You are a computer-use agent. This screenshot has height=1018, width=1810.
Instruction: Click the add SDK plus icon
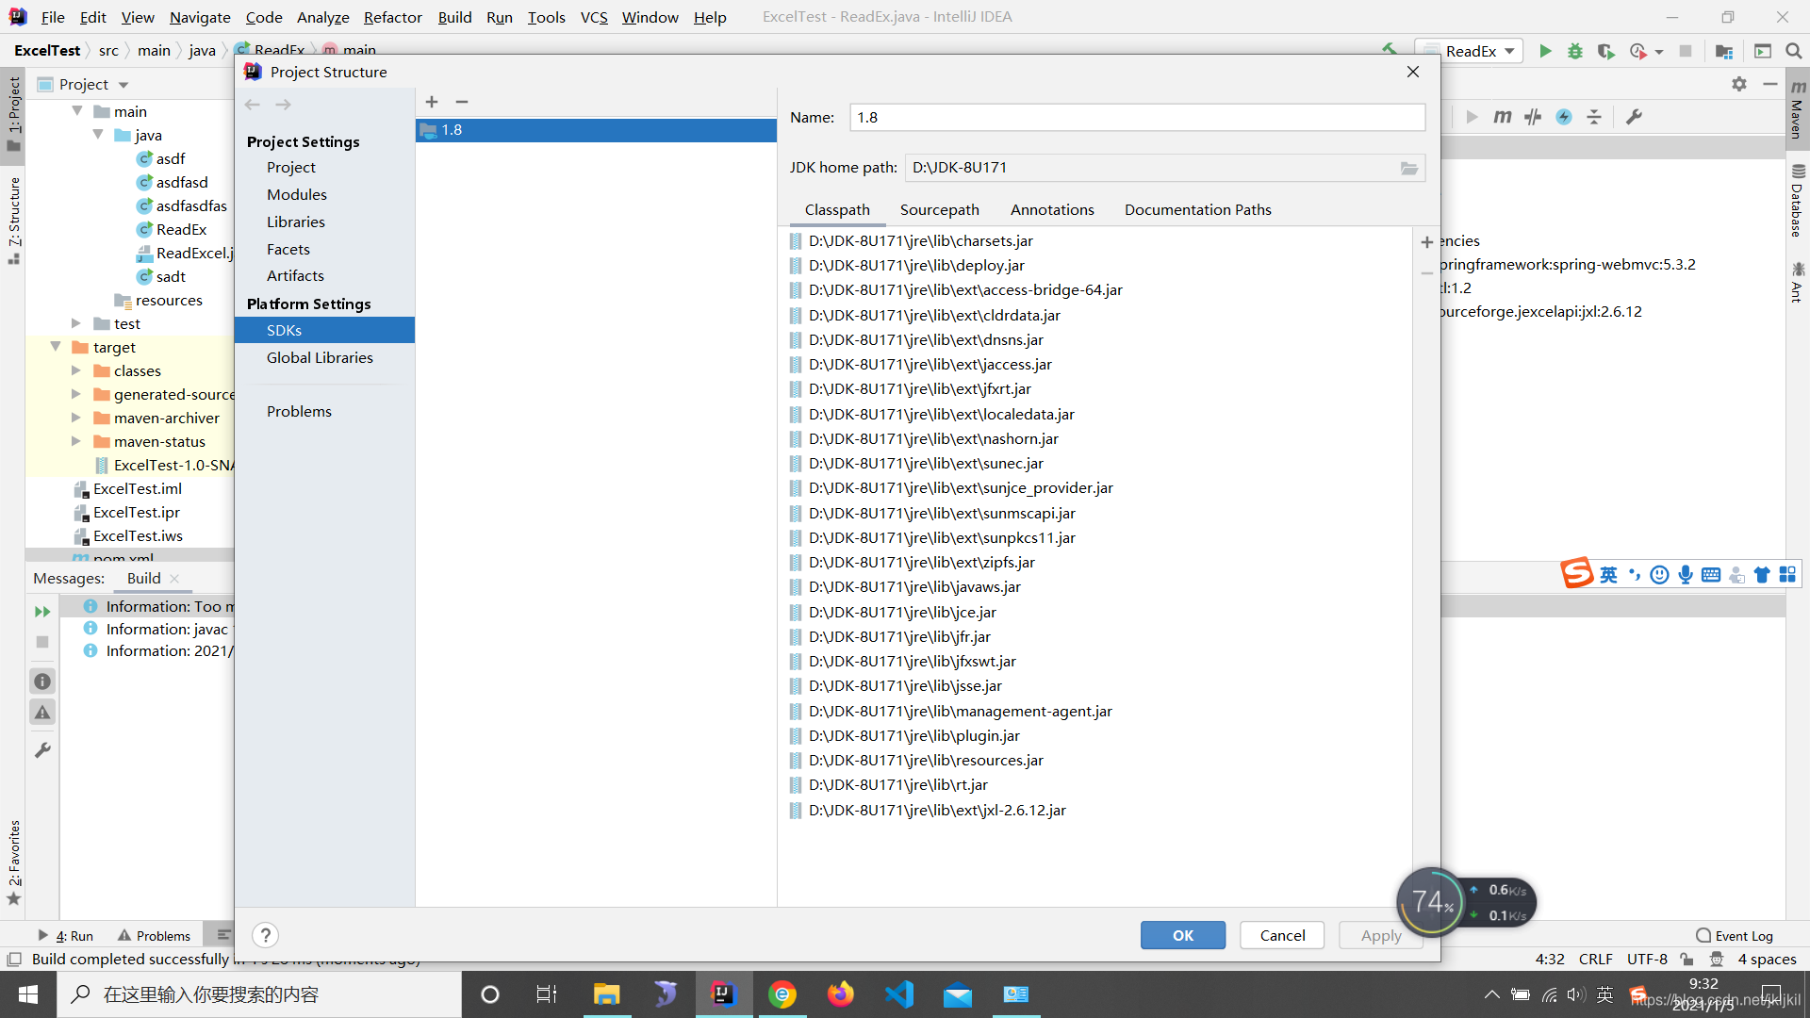(x=432, y=102)
